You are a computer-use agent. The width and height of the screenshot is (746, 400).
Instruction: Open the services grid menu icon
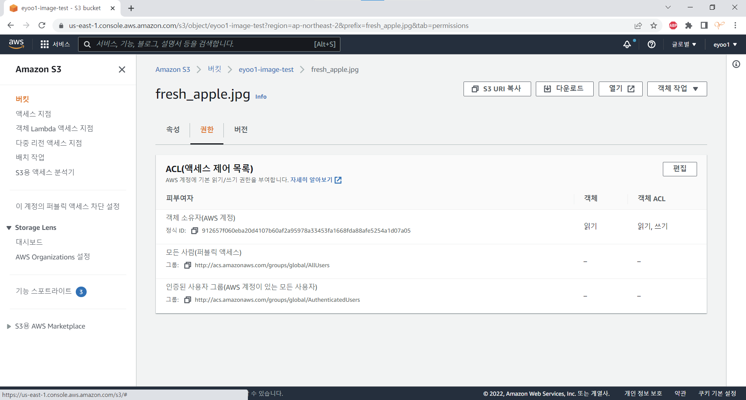click(x=45, y=44)
